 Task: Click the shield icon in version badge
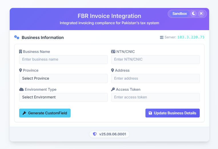[95, 134]
